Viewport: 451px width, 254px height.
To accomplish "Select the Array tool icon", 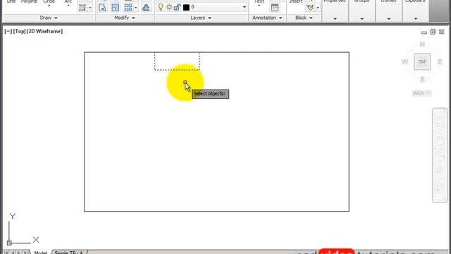I will [128, 7].
